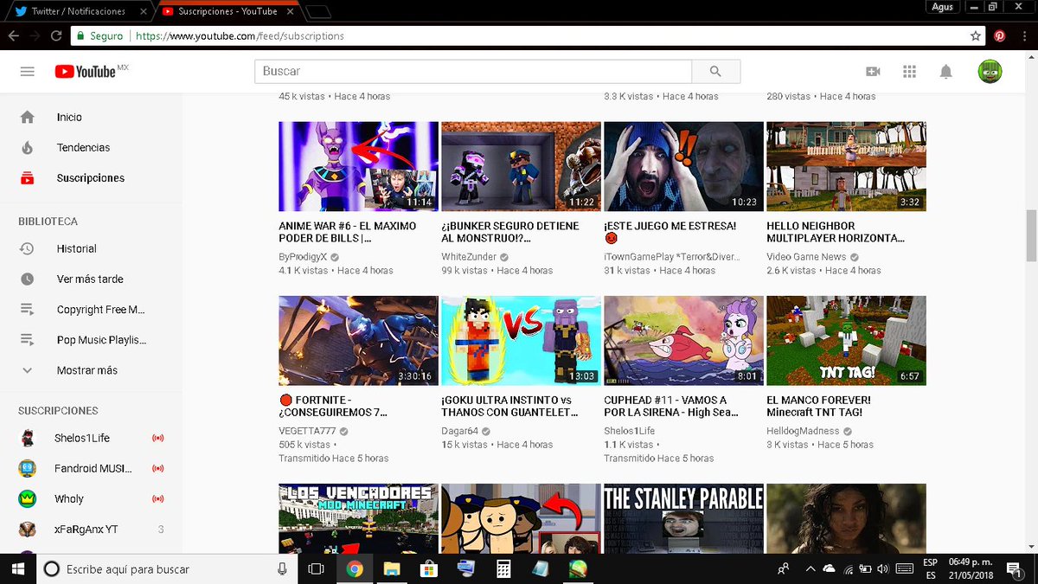Open the taskbar clock and date
Image resolution: width=1038 pixels, height=584 pixels.
pos(971,568)
